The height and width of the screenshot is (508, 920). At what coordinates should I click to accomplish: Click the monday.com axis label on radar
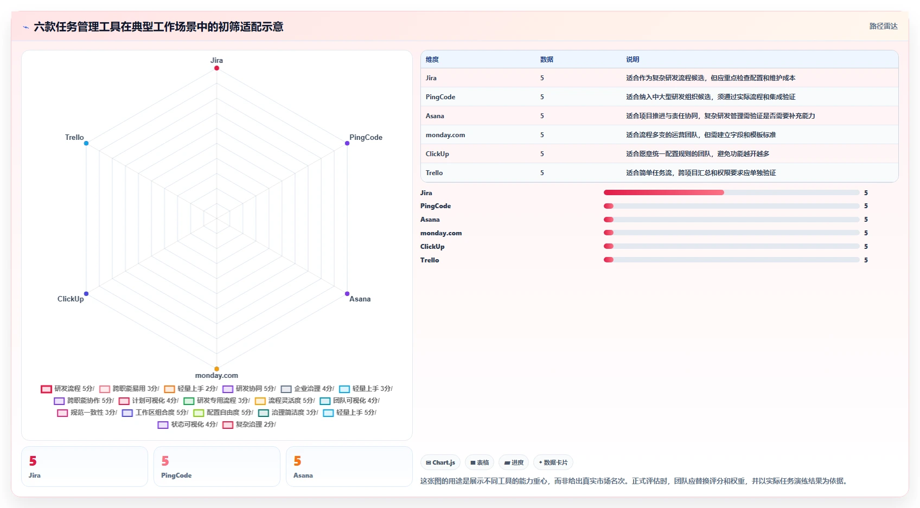216,375
